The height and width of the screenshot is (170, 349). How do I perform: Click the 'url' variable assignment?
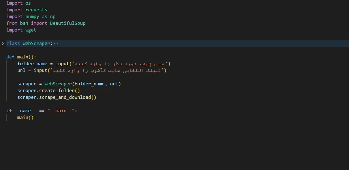pos(21,70)
